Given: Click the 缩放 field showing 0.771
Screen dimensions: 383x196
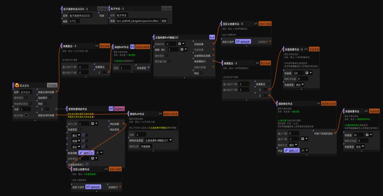Looking at the screenshot, I should [74, 21].
